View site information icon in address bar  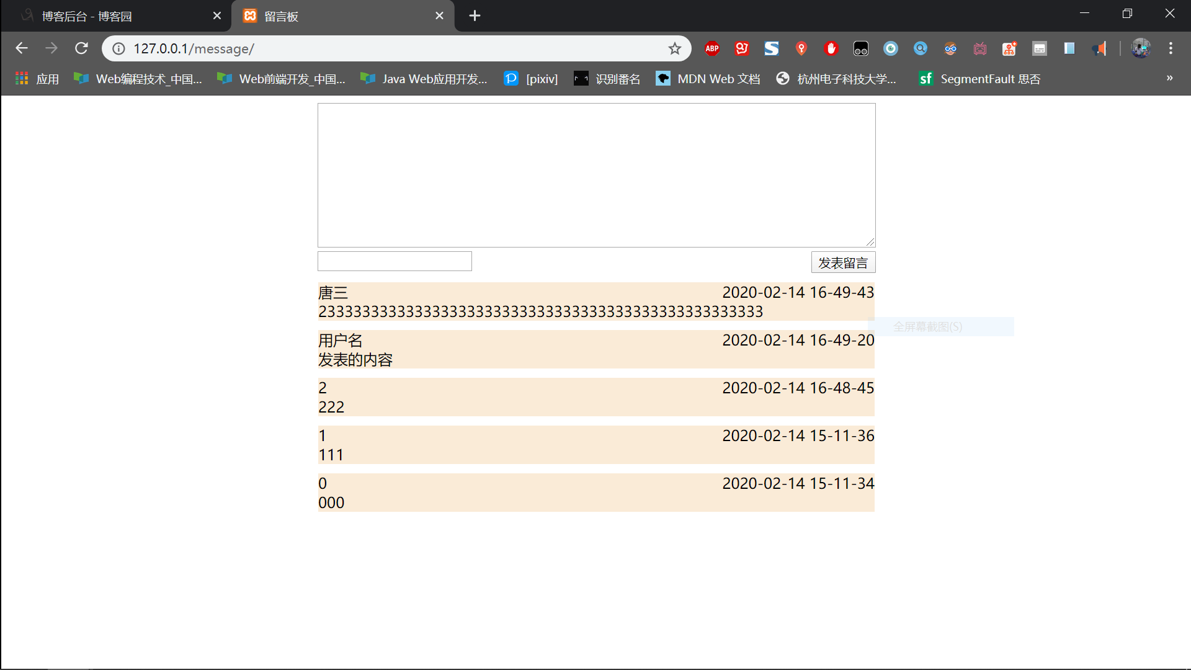[118, 48]
